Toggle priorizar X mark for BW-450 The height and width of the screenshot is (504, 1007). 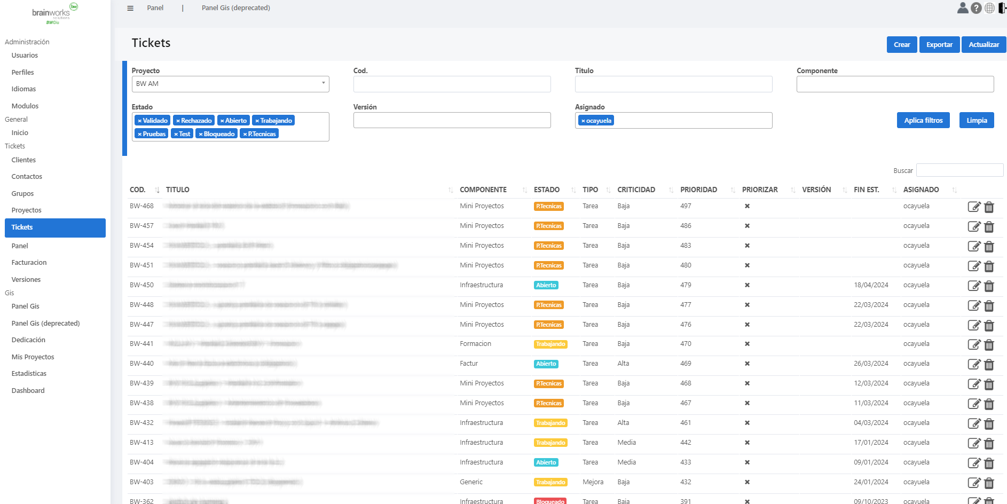747,285
